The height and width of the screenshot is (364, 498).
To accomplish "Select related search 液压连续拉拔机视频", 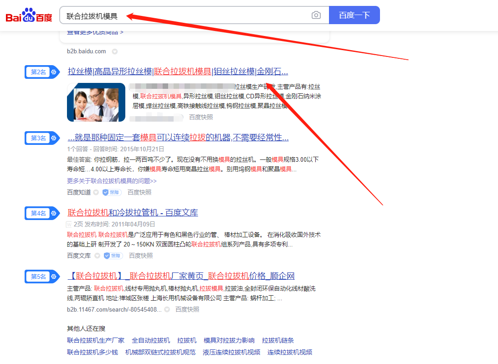I will coord(231,352).
